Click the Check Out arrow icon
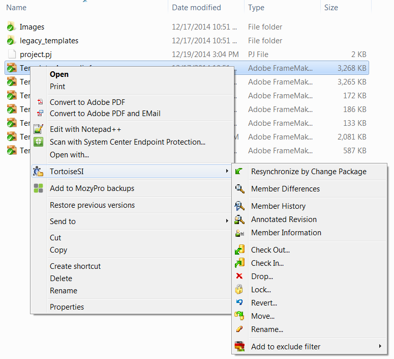Image resolution: width=394 pixels, height=359 pixels. (x=239, y=250)
